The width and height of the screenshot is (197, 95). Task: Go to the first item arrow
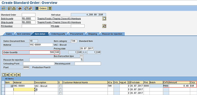7,75
